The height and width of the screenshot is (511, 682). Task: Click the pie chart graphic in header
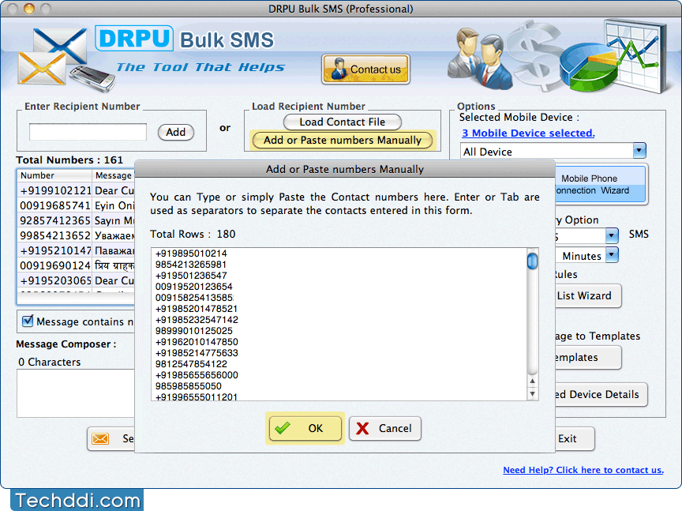point(589,67)
